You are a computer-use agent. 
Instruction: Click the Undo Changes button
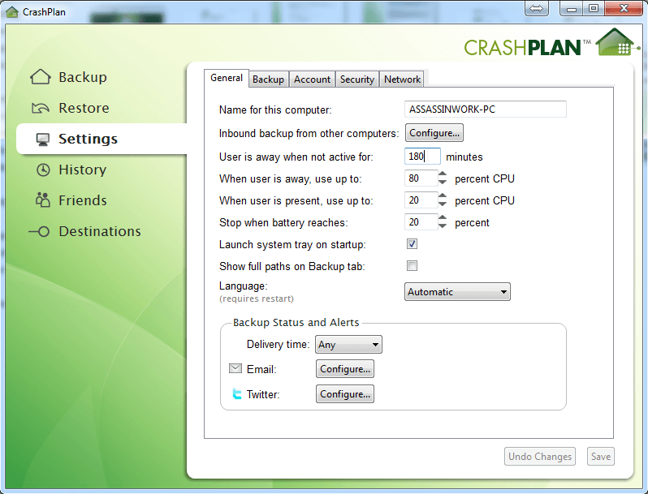click(540, 457)
